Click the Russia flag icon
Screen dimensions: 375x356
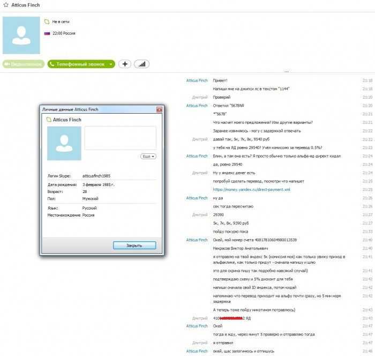click(47, 33)
